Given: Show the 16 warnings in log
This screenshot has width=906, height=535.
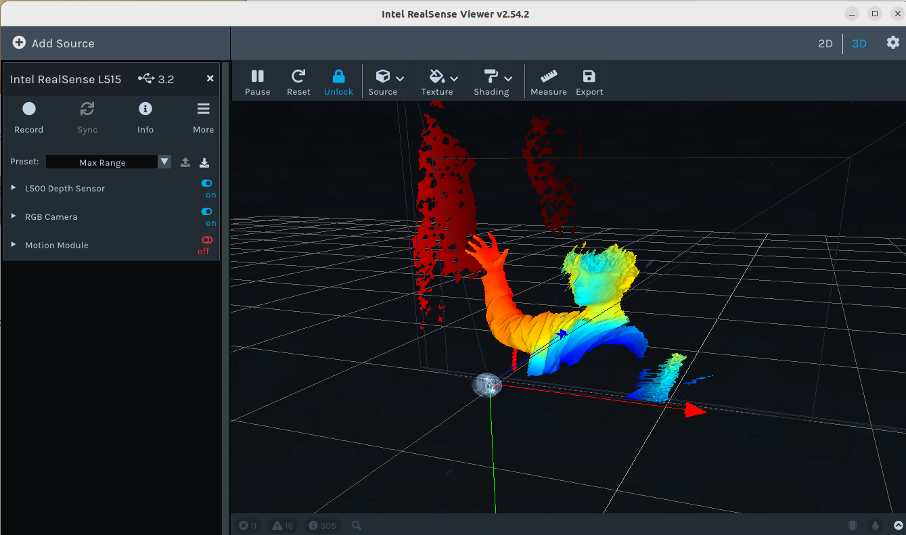Looking at the screenshot, I should [x=283, y=526].
